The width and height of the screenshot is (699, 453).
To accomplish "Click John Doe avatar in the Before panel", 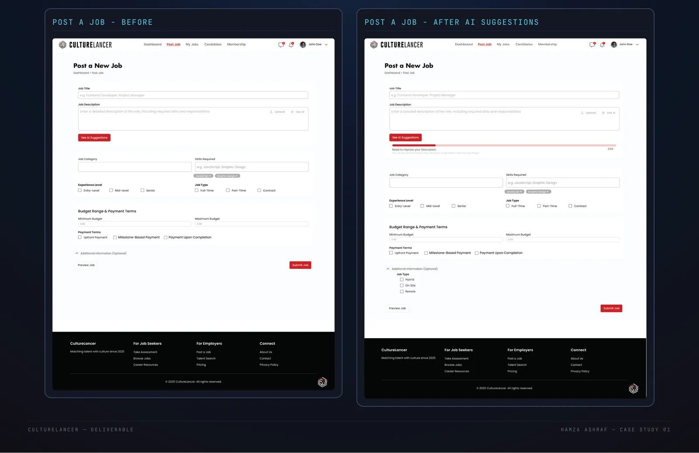I will (303, 45).
